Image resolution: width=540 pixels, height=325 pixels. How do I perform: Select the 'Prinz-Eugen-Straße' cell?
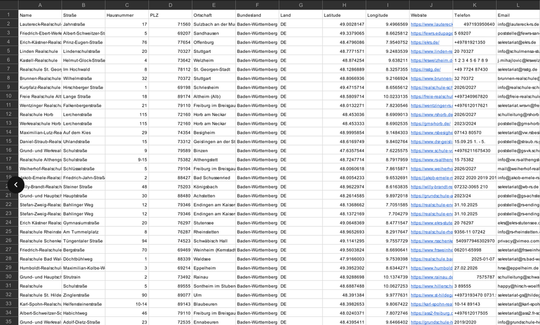83,42
